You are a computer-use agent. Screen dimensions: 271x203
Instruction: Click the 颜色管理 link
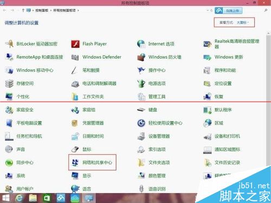coord(157,175)
